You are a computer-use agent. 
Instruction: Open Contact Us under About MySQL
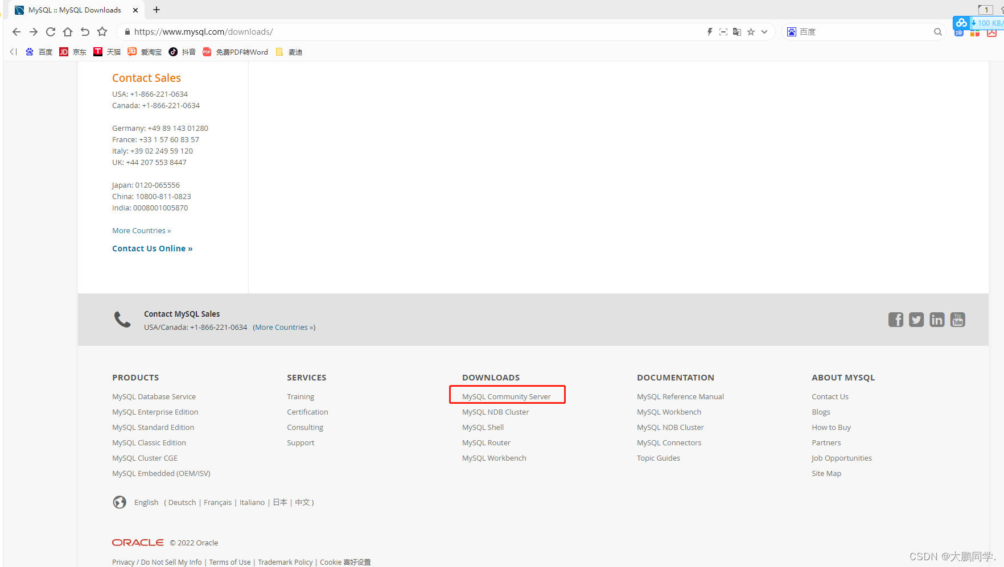click(x=830, y=396)
